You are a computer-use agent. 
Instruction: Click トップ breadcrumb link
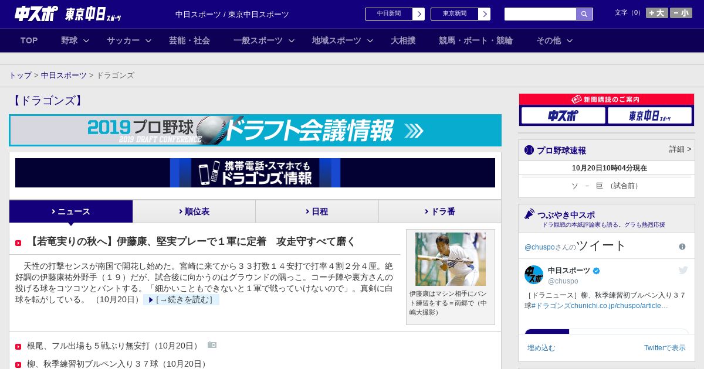[x=20, y=76]
